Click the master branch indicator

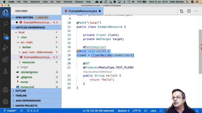(10, 110)
